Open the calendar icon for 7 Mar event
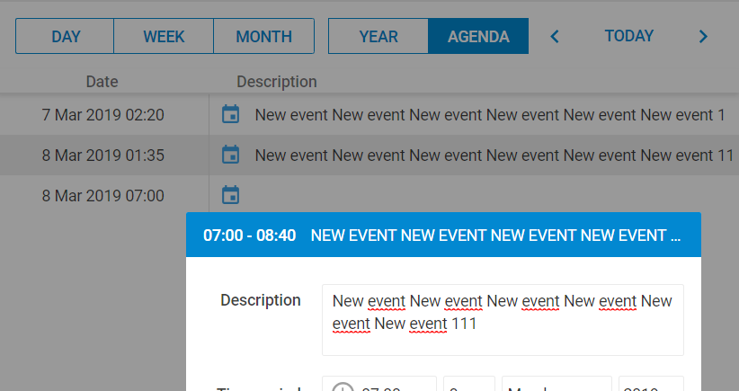The width and height of the screenshot is (739, 391). [x=230, y=114]
